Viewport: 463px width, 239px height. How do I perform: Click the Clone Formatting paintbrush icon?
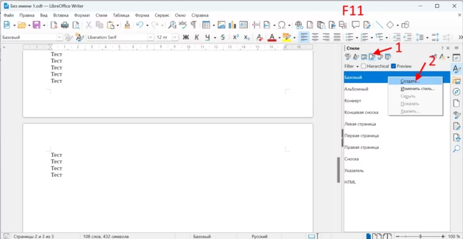pyautogui.click(x=127, y=25)
